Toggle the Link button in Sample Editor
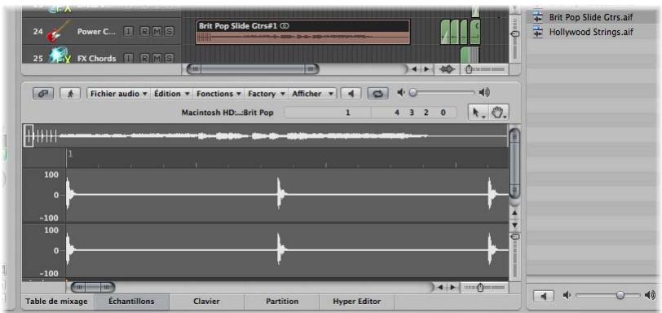This screenshot has width=662, height=313. [x=43, y=94]
